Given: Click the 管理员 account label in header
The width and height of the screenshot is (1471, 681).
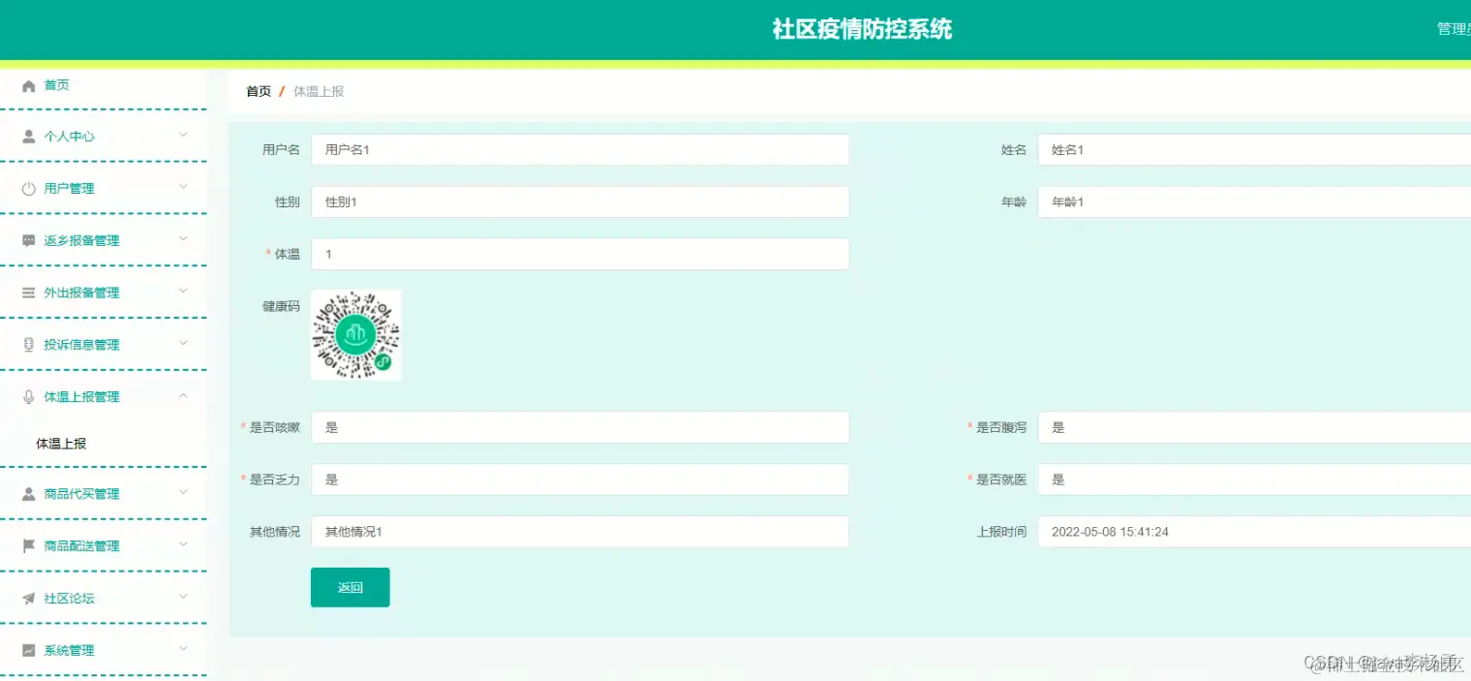Looking at the screenshot, I should tap(1454, 29).
